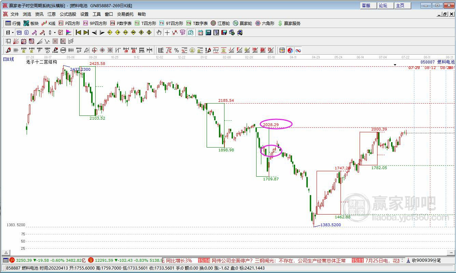The width and height of the screenshot is (456, 273).
Task: Click the n² grid icon
Action: tap(79, 50)
